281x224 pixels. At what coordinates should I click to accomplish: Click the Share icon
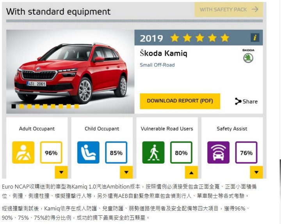[x=238, y=101]
